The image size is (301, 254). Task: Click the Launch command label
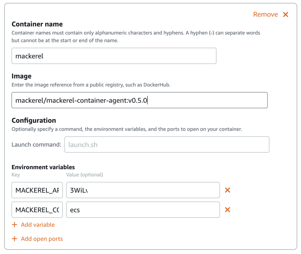point(36,145)
